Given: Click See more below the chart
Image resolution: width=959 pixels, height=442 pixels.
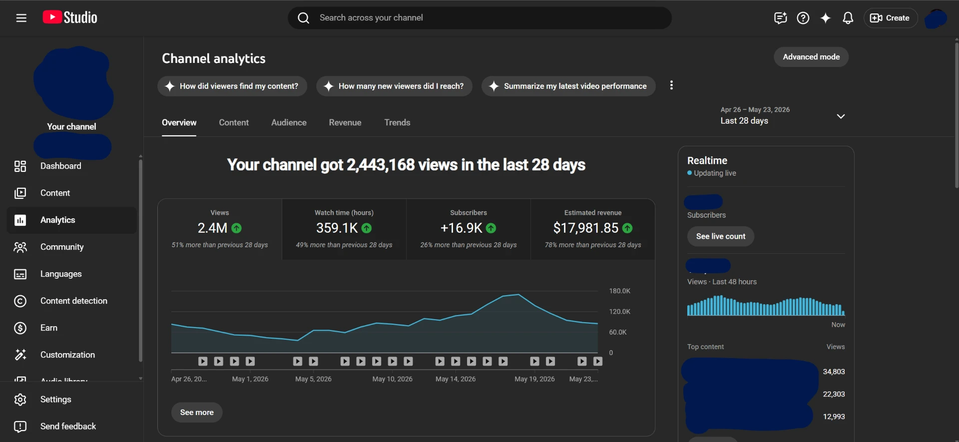Looking at the screenshot, I should coord(197,413).
